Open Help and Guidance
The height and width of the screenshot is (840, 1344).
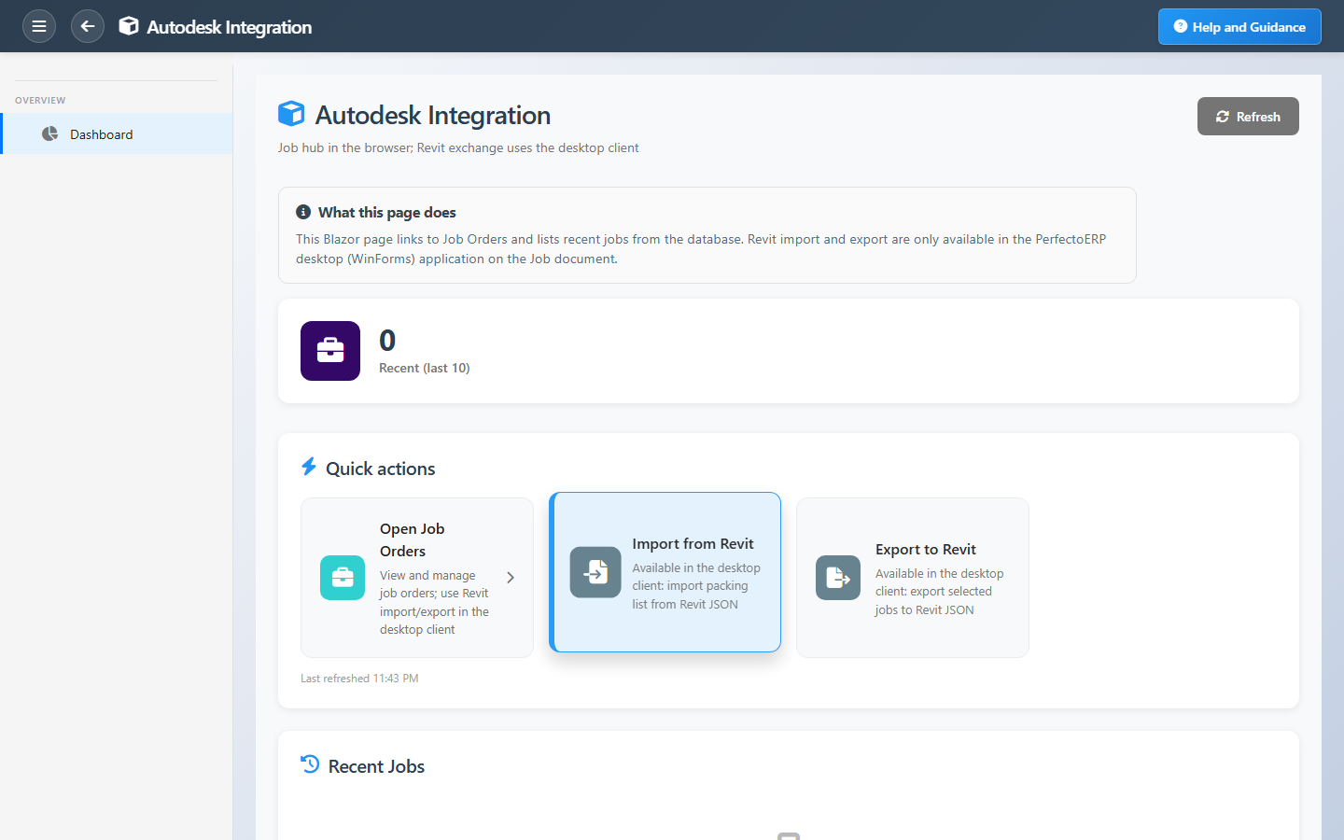point(1239,27)
